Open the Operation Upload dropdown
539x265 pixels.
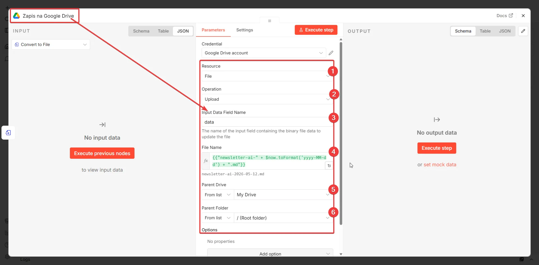coord(267,99)
